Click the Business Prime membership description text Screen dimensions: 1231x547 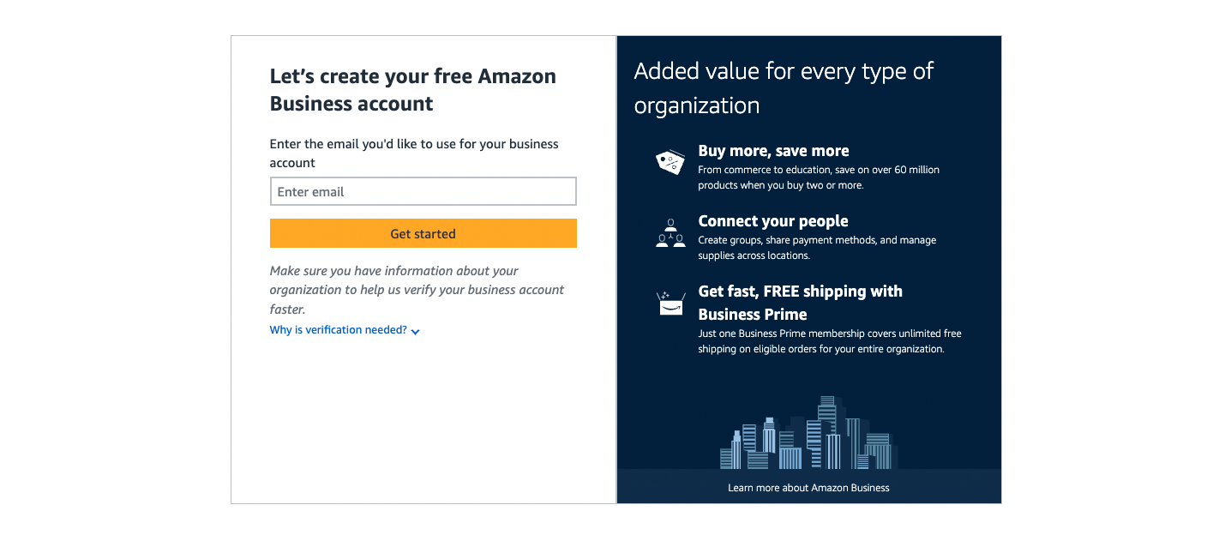829,340
